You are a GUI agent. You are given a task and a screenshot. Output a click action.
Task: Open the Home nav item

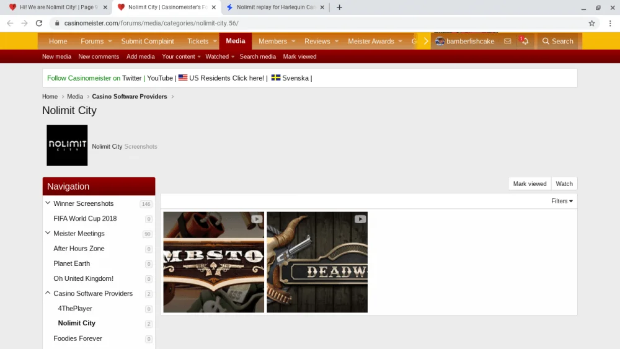tap(58, 41)
